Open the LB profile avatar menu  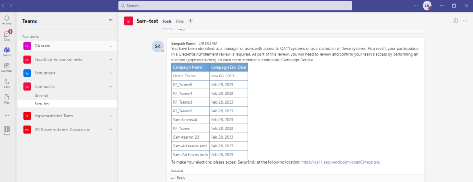(427, 6)
